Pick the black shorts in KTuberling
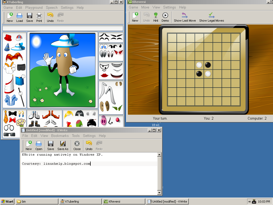273x205 pixels. pyautogui.click(x=21, y=67)
